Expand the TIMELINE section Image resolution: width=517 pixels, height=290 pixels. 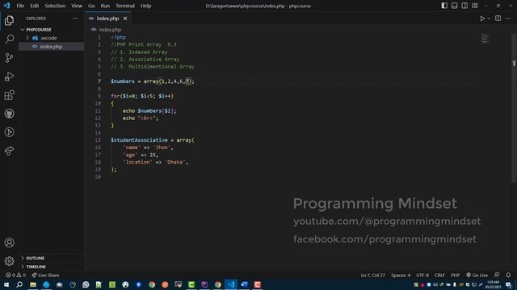point(51,267)
